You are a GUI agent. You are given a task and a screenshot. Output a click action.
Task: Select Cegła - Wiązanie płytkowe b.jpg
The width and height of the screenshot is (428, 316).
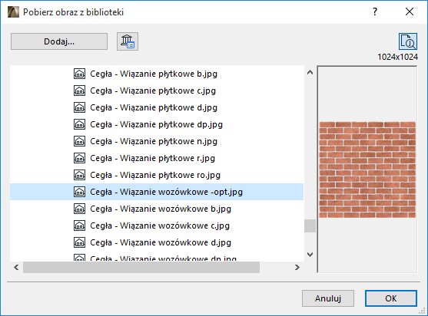(x=154, y=74)
